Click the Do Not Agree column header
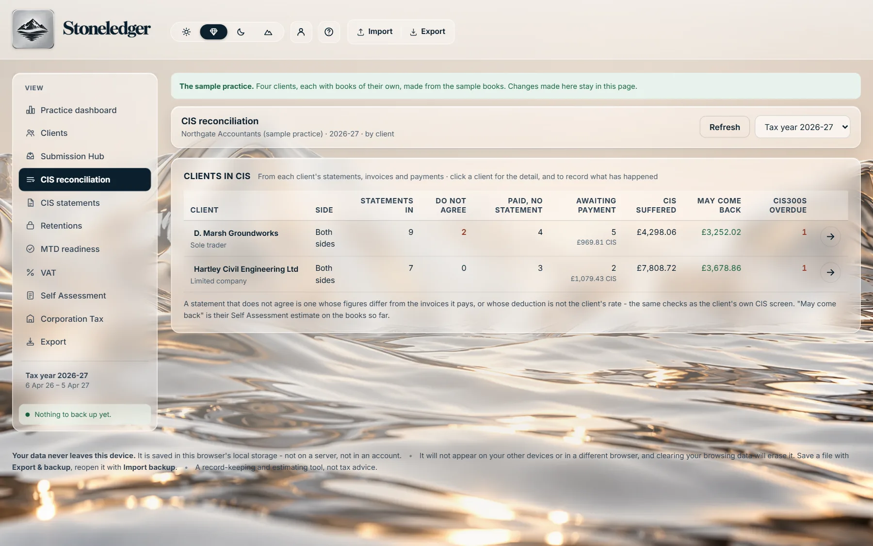 coord(451,205)
